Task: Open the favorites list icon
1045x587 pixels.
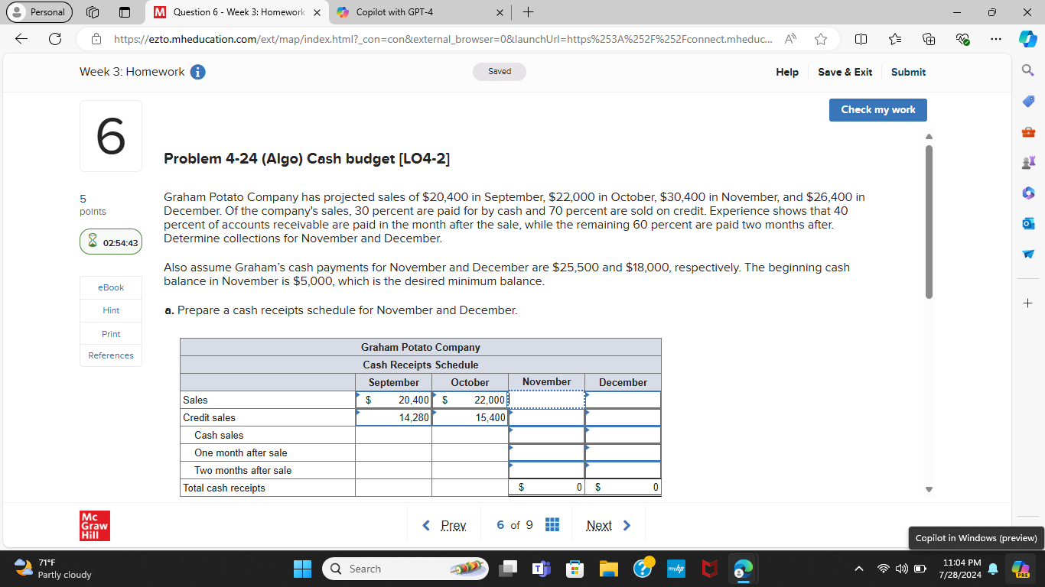Action: click(x=894, y=40)
